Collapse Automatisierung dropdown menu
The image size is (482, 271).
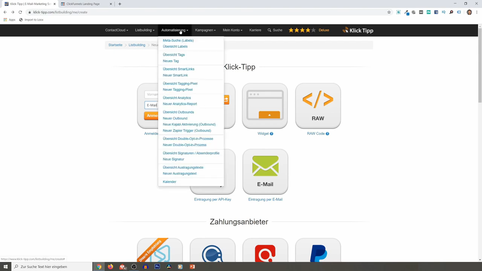coord(175,30)
